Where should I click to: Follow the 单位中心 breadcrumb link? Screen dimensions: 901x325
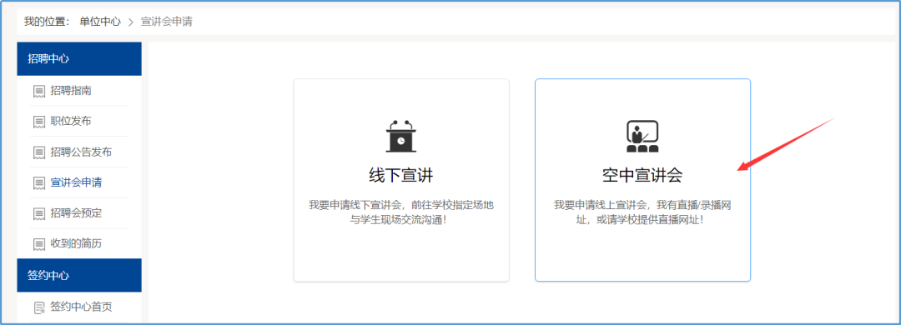[x=100, y=22]
